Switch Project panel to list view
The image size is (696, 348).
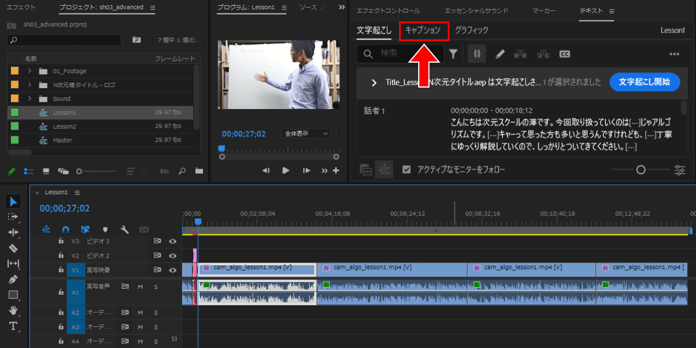click(x=29, y=171)
